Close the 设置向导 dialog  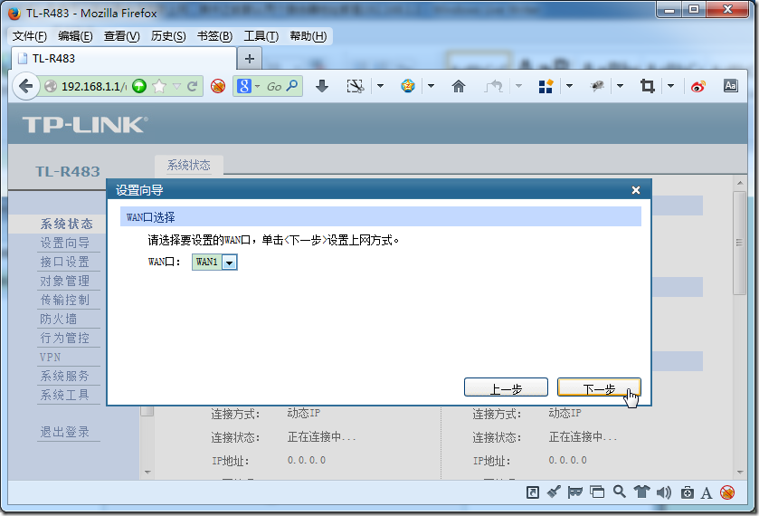click(x=636, y=190)
